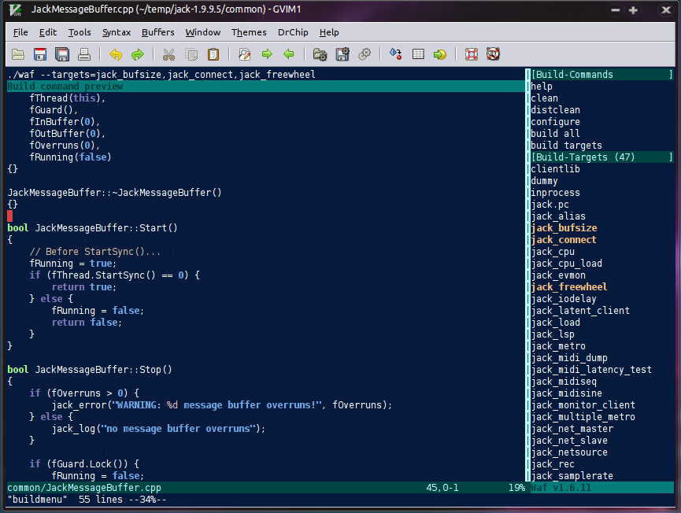681x513 pixels.
Task: Toggle the dummy target
Action: point(544,181)
